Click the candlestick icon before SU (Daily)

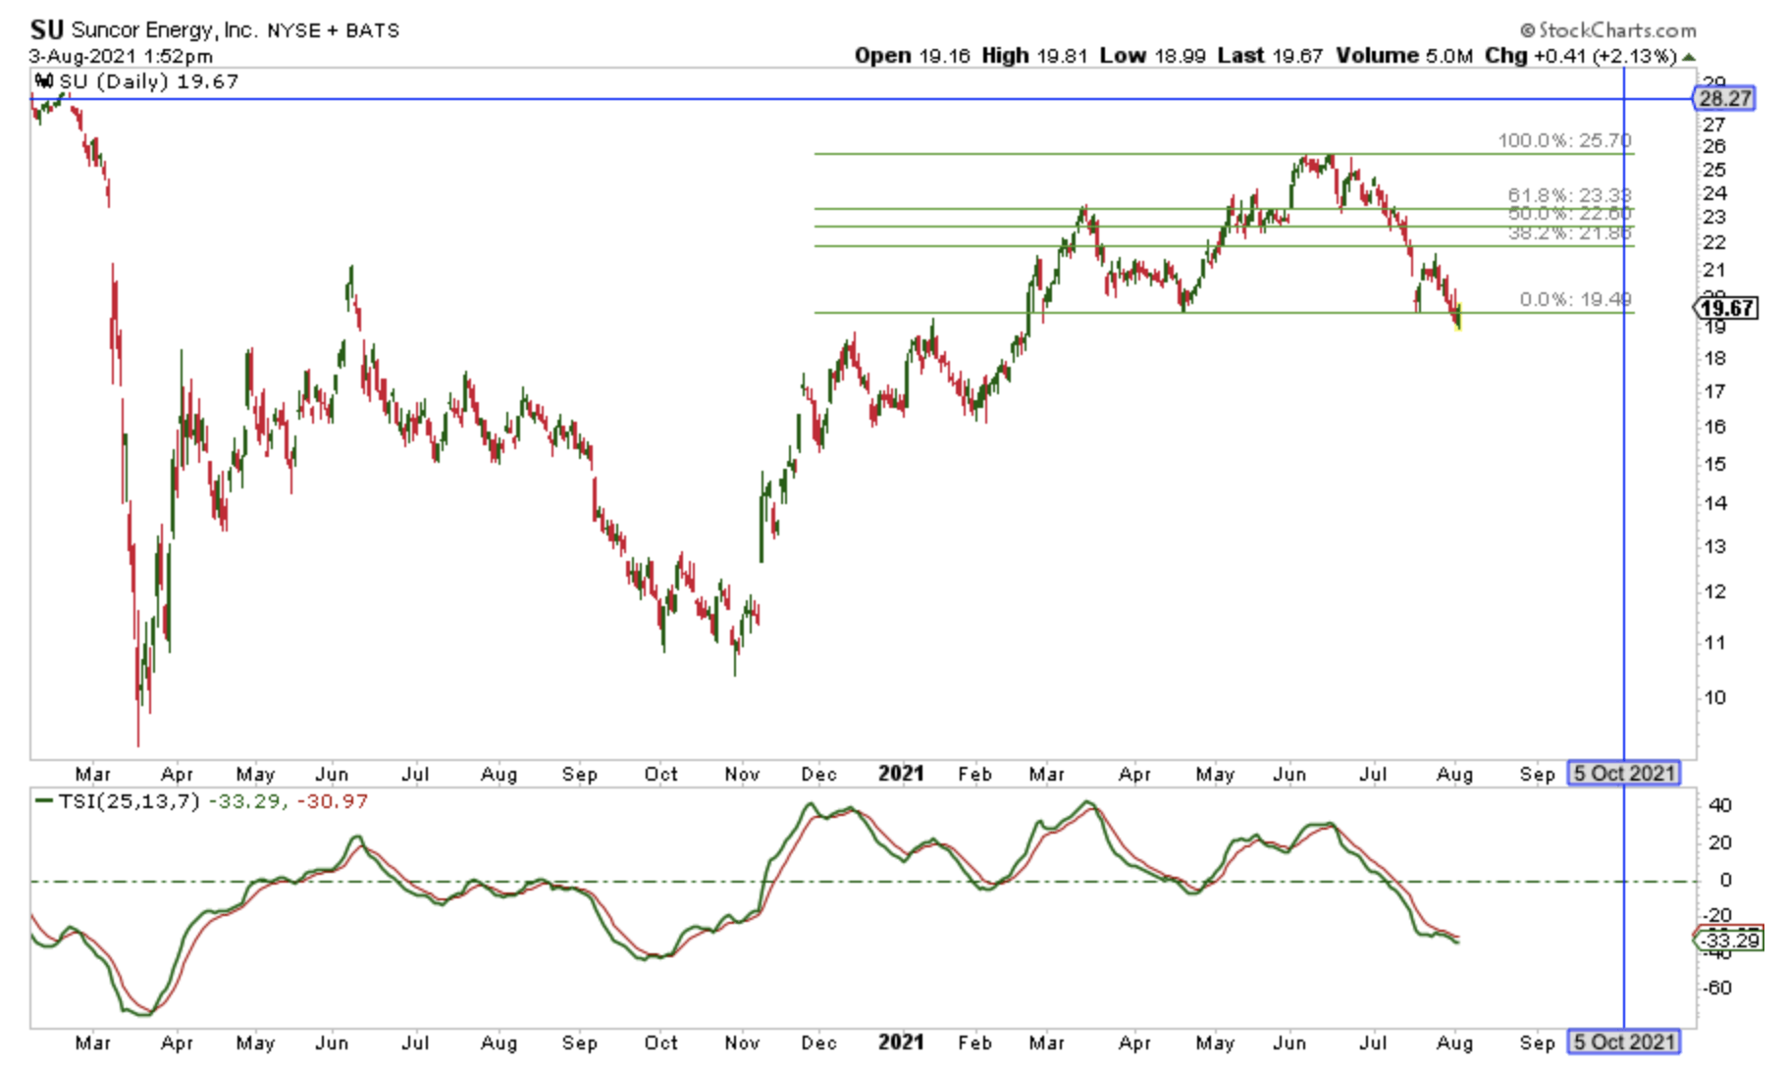pos(41,82)
